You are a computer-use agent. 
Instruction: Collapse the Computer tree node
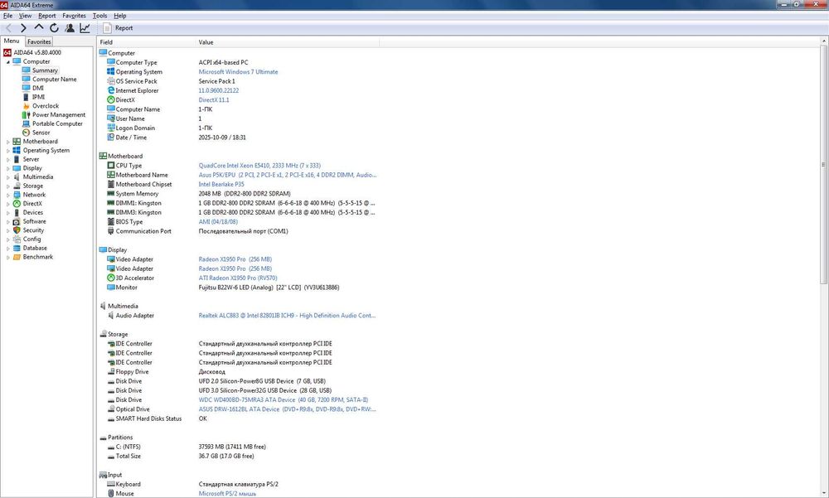8,62
